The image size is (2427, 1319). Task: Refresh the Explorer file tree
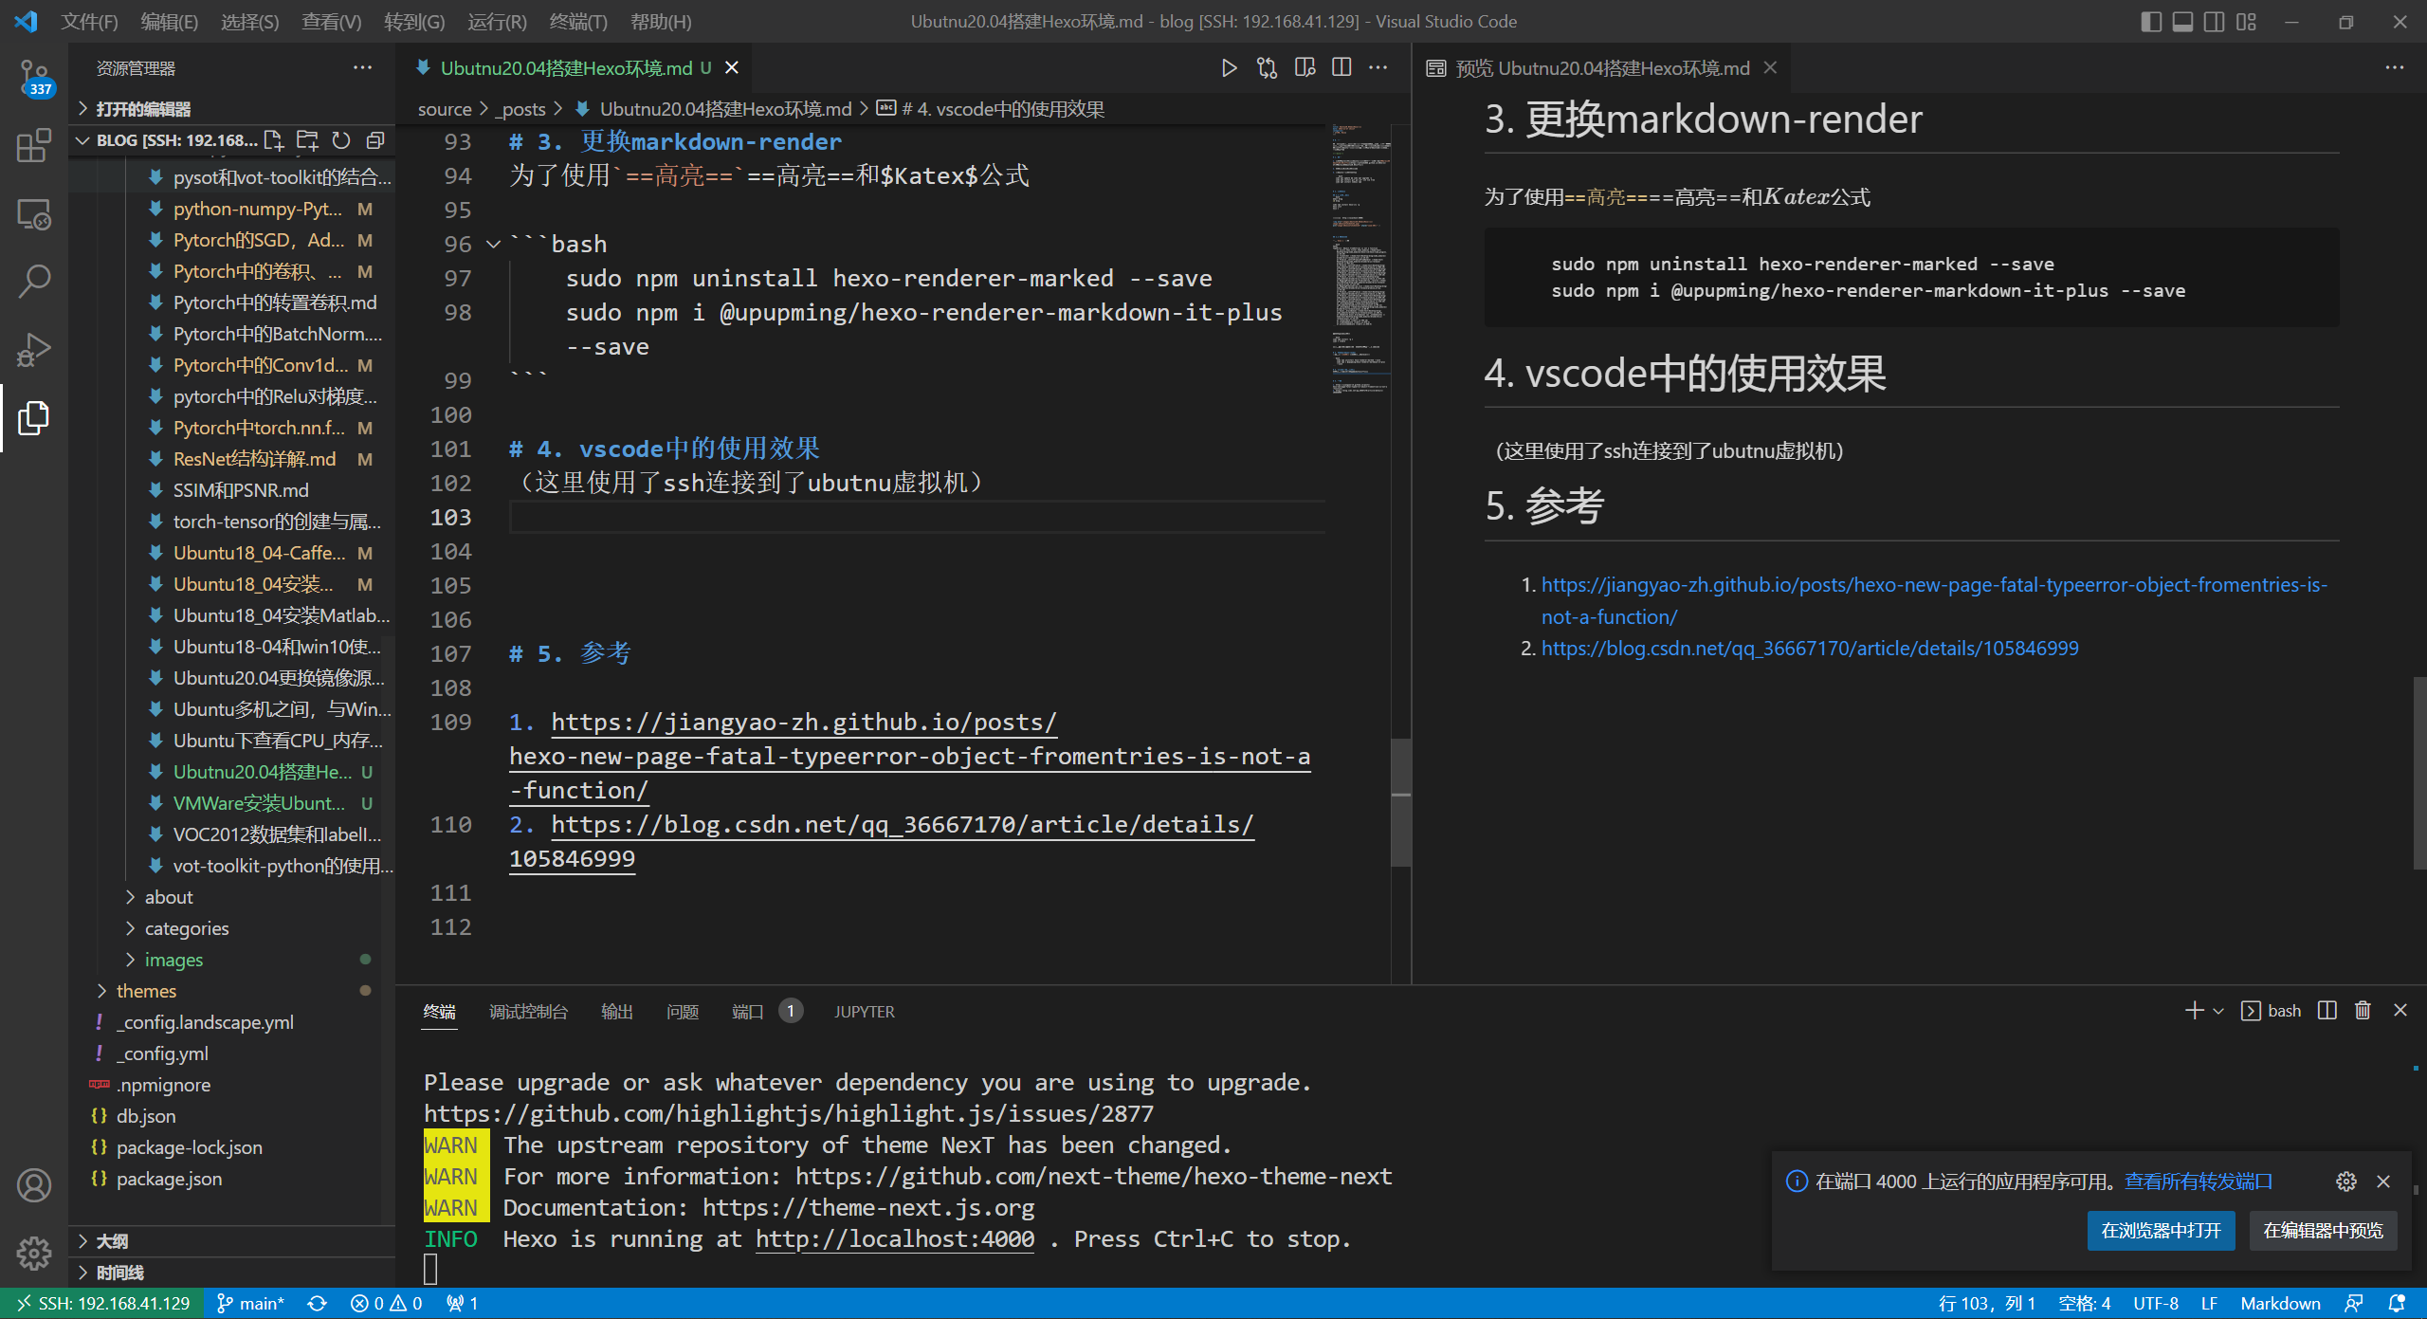[341, 140]
